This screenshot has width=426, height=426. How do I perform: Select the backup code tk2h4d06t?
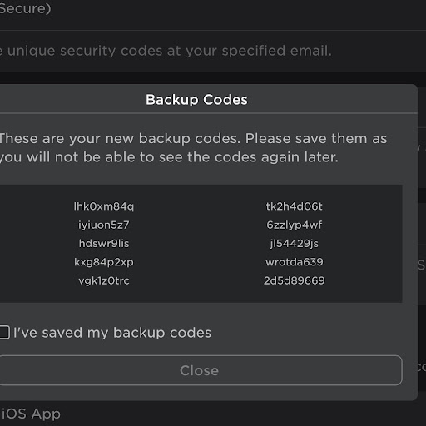(295, 206)
